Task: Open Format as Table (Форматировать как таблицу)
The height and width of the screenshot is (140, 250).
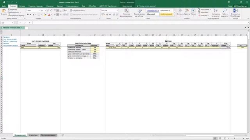Action: (139, 13)
